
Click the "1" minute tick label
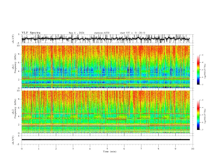[39, 149]
